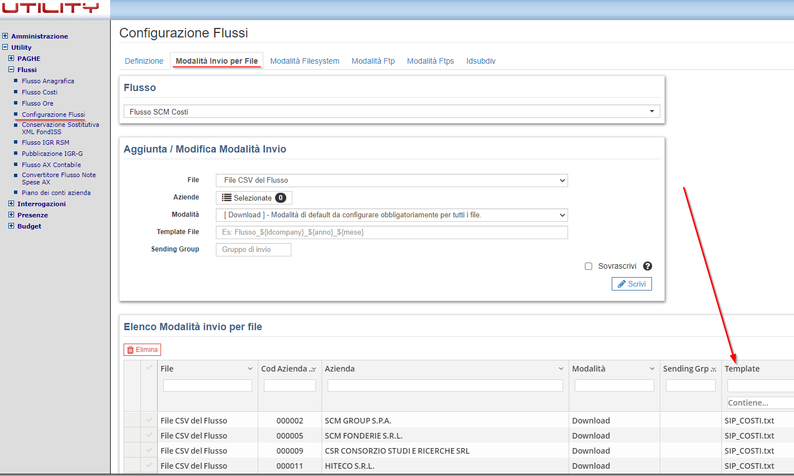Switch to the Definizione tab
Screen dimensions: 794x476
(144, 61)
